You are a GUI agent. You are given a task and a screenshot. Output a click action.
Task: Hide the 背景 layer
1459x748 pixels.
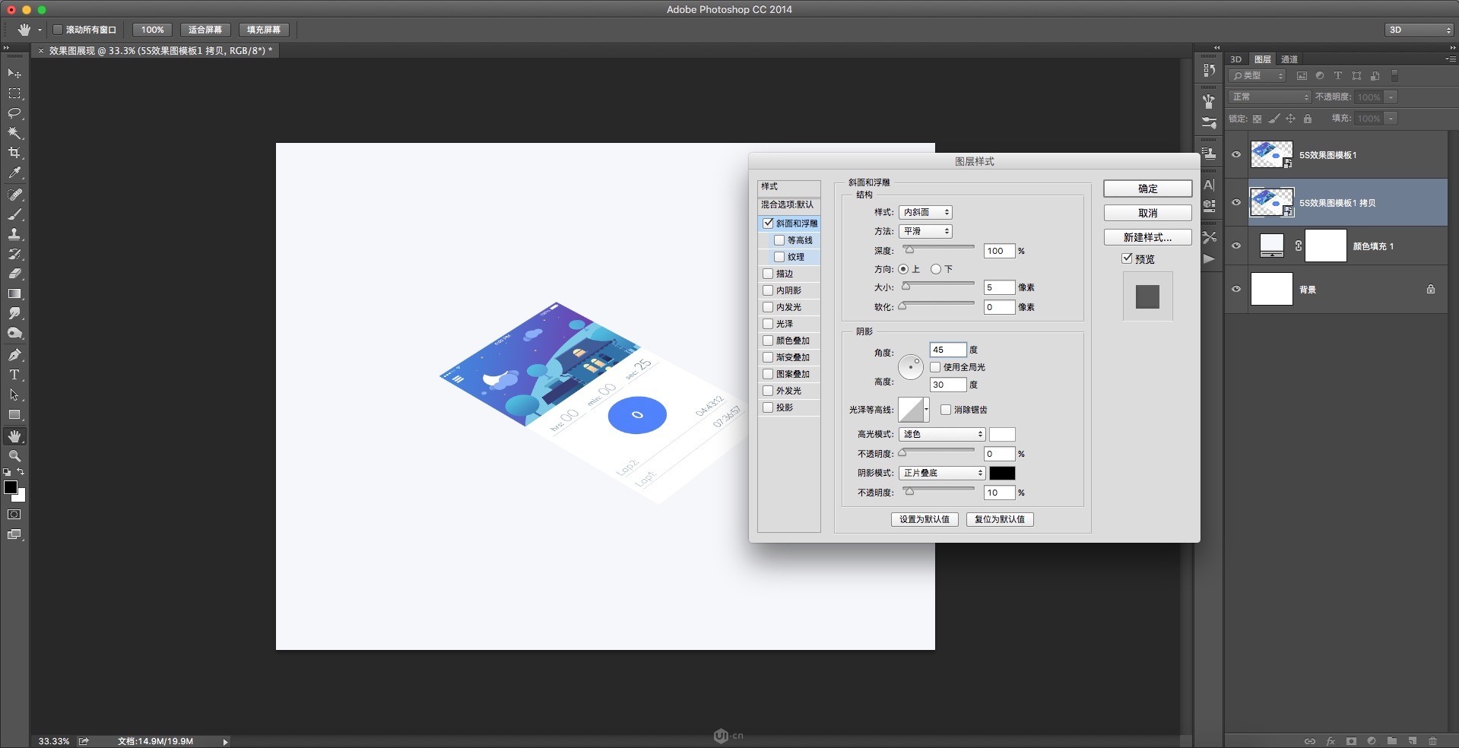(1236, 289)
